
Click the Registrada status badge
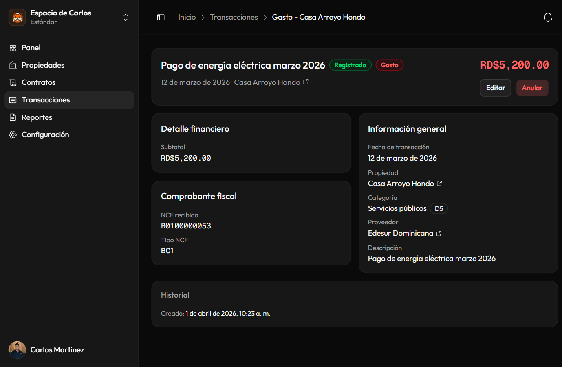pos(350,65)
